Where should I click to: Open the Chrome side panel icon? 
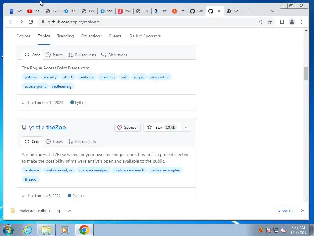[x=282, y=22]
